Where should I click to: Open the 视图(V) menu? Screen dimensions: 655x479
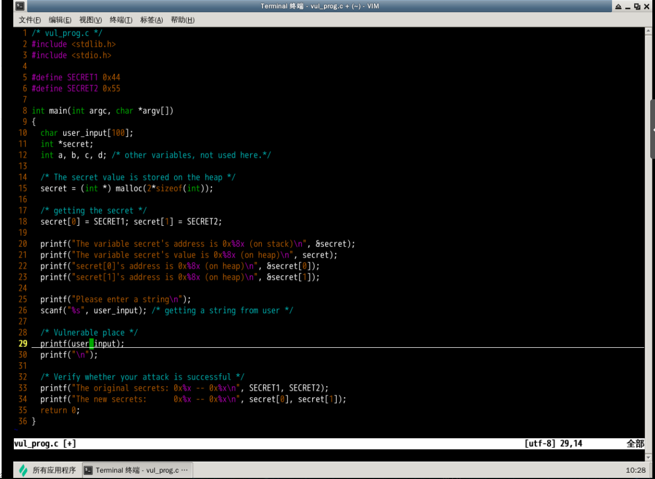90,20
